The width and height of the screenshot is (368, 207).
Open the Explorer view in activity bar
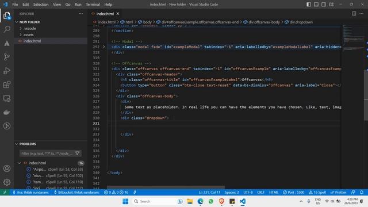7,16
